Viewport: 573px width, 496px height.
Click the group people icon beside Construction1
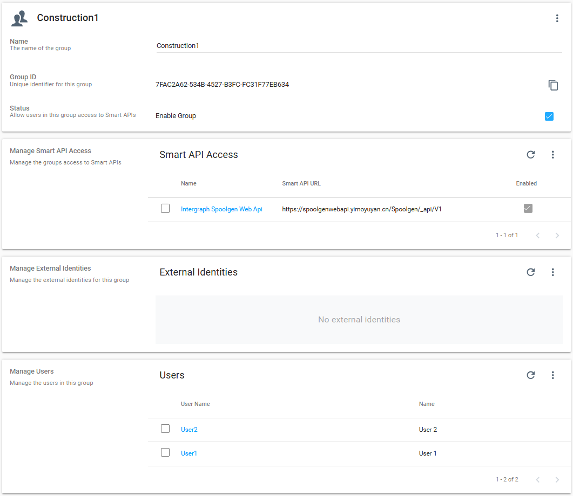[19, 18]
